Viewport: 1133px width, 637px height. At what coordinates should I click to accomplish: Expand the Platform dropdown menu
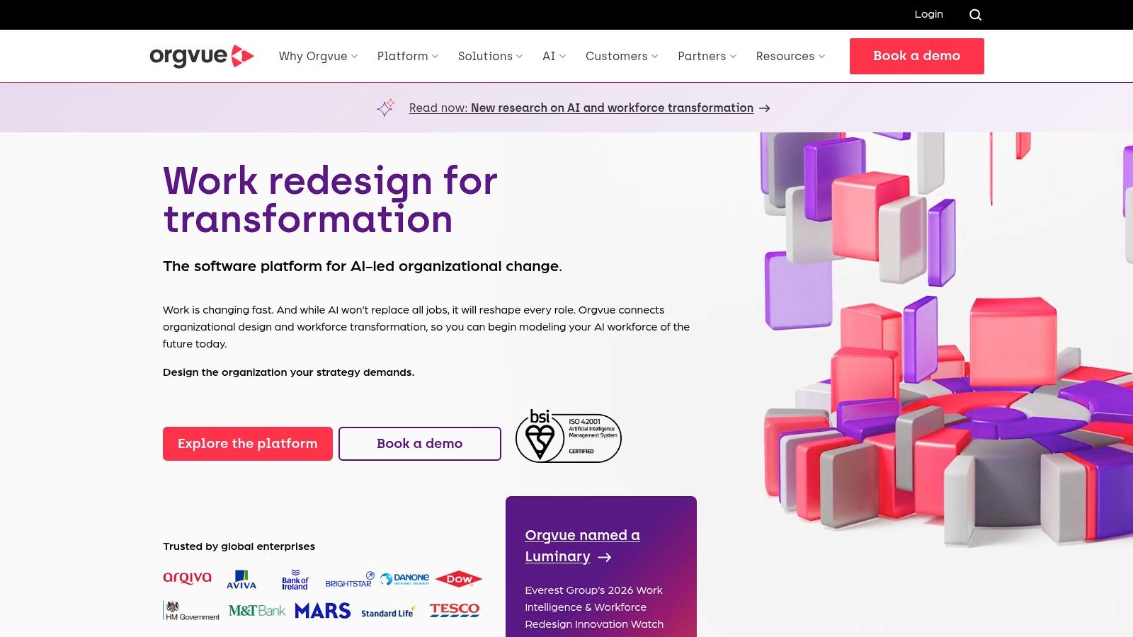coord(408,56)
